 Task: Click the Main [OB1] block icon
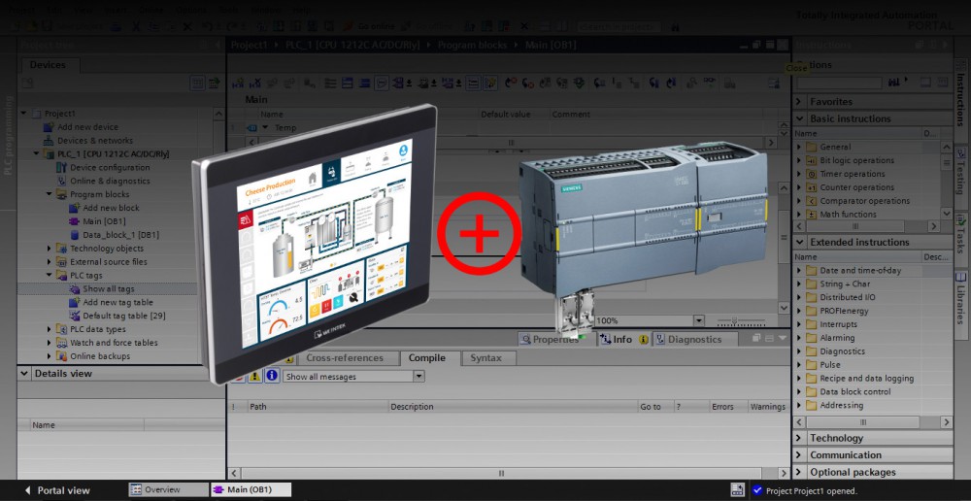point(75,221)
